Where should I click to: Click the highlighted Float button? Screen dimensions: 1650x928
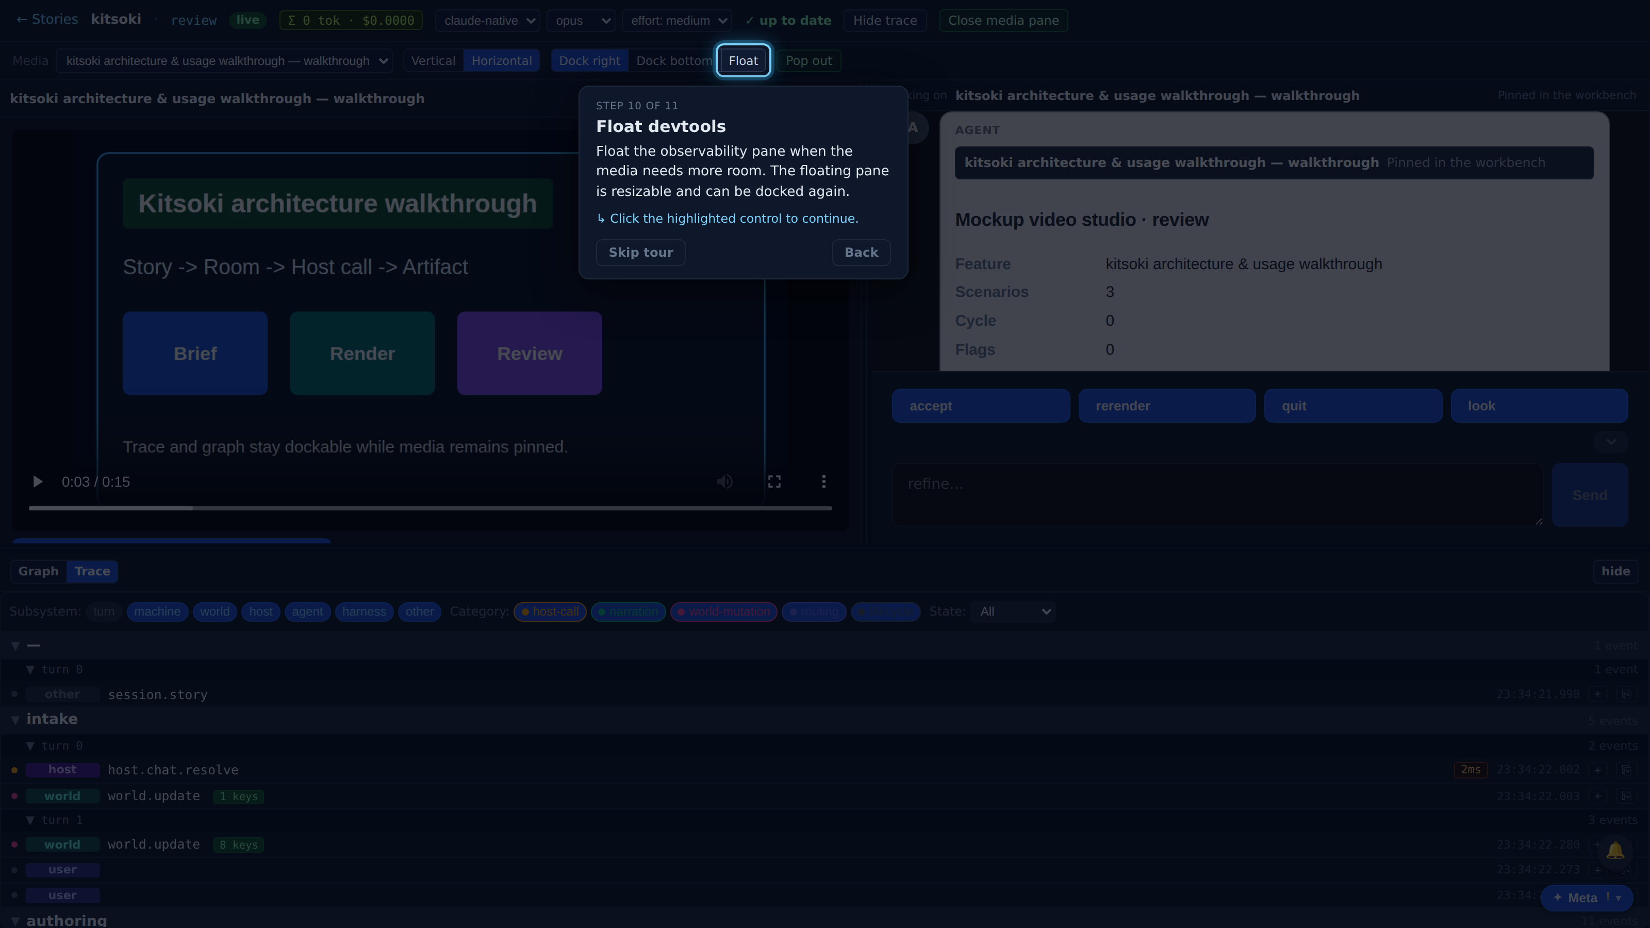tap(743, 61)
